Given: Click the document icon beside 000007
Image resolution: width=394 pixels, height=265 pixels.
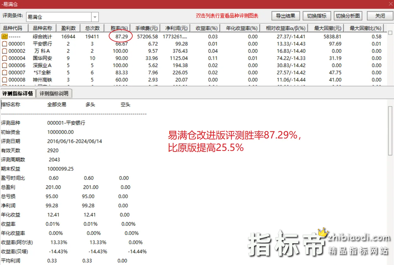Looking at the screenshot, I should point(4,73).
